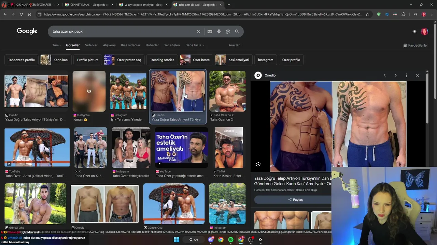Screen dimensions: 437x245
Task: Select the Tahaozer's profile filter chip
Action: coord(22,60)
